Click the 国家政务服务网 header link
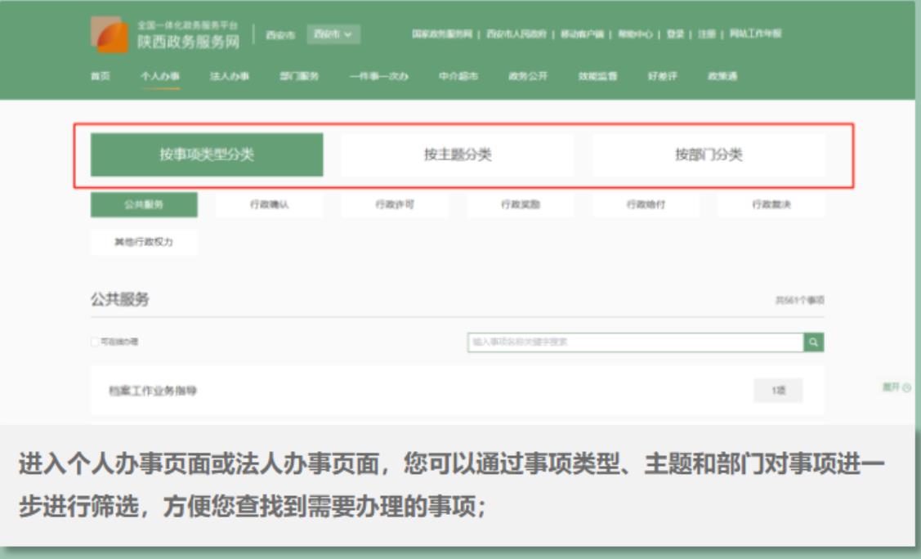This screenshot has width=921, height=559. pyautogui.click(x=442, y=34)
